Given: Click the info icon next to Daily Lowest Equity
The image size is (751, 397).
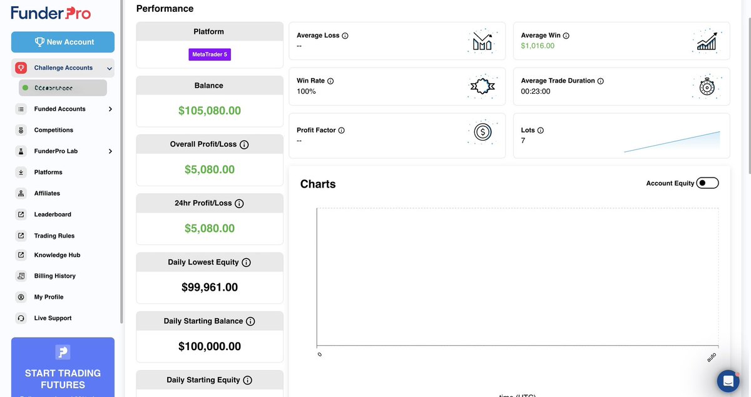Looking at the screenshot, I should pos(246,263).
